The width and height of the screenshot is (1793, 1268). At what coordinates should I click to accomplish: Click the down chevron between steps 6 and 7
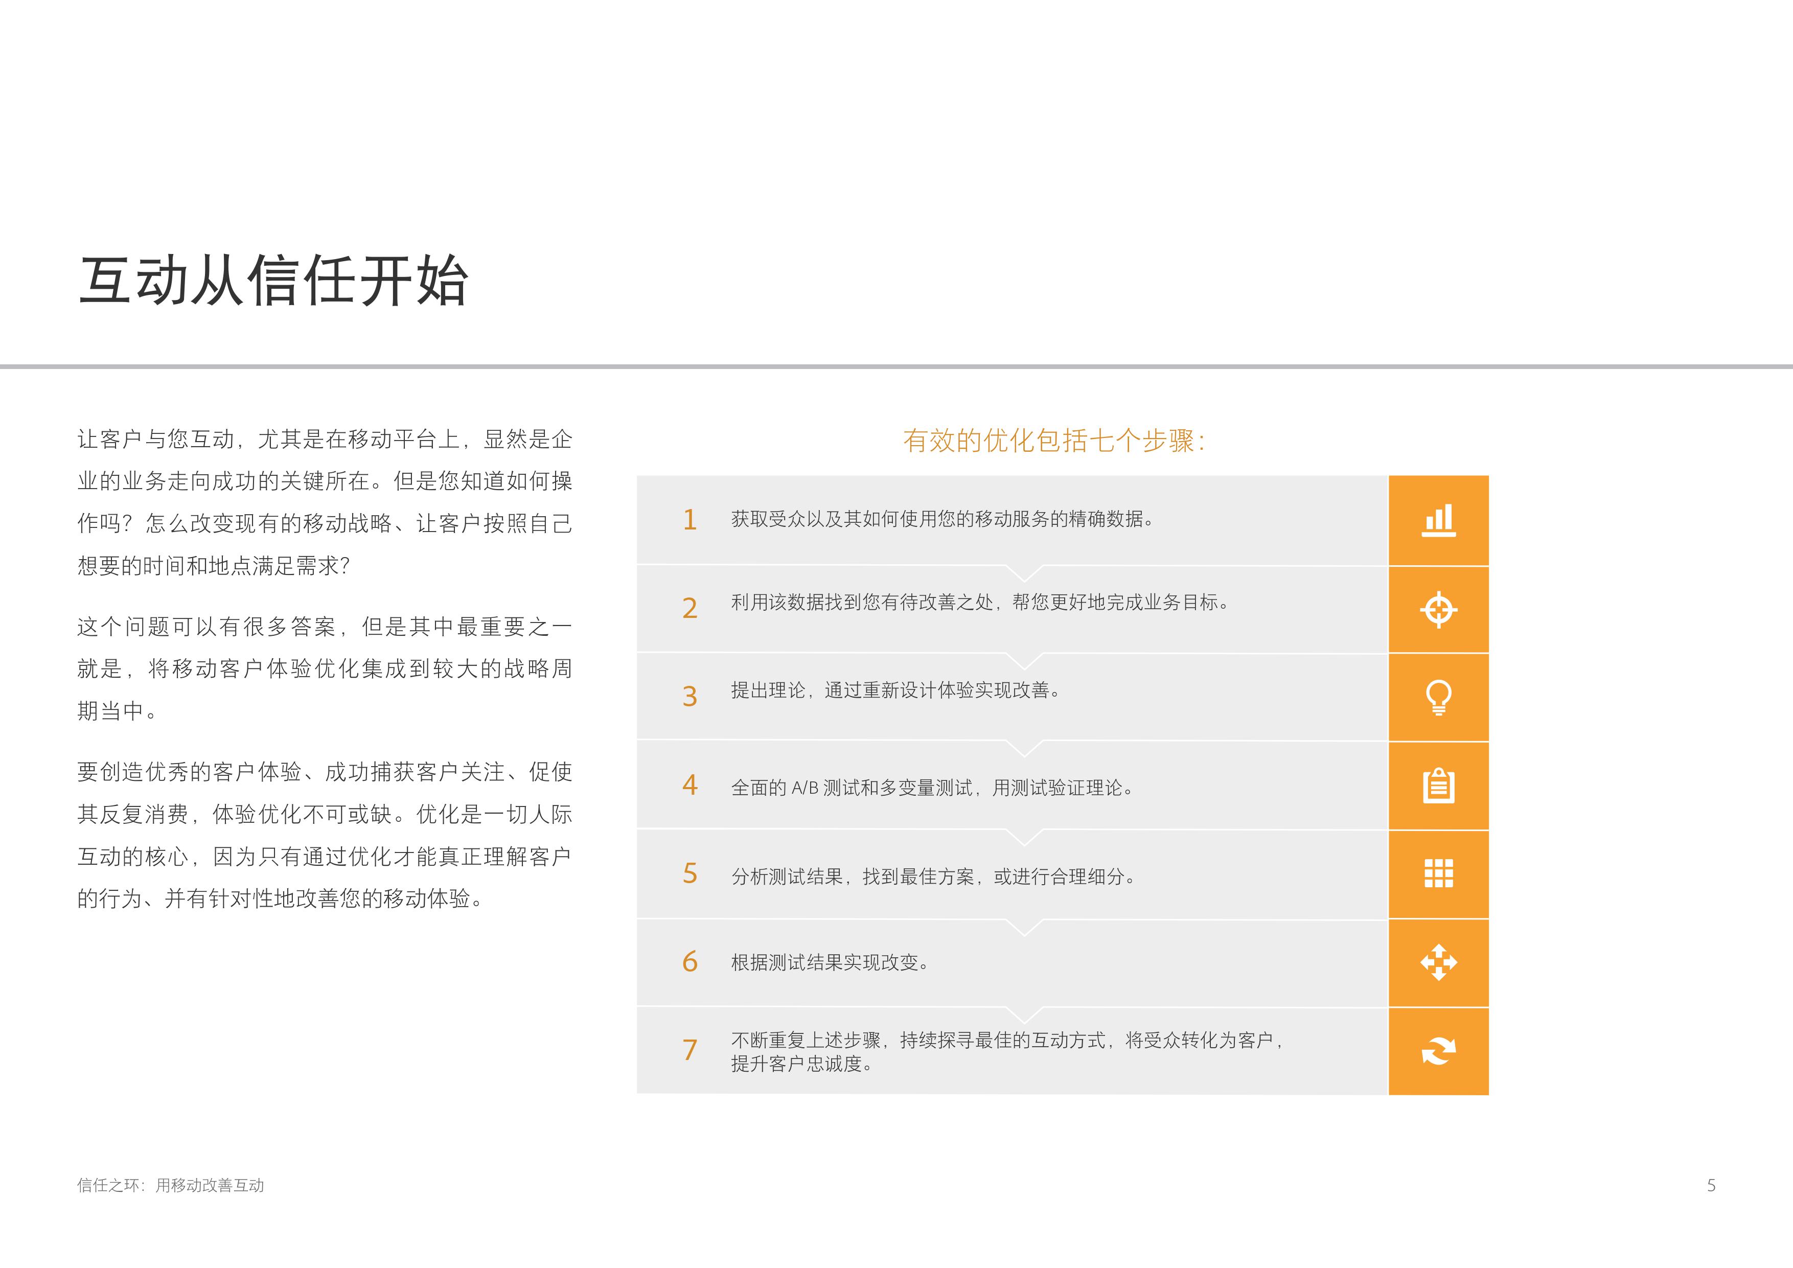pyautogui.click(x=1024, y=1014)
